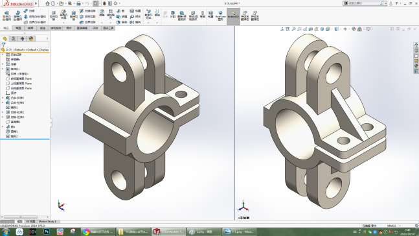
Task: Click the Split bodies tool
Action: (173, 14)
